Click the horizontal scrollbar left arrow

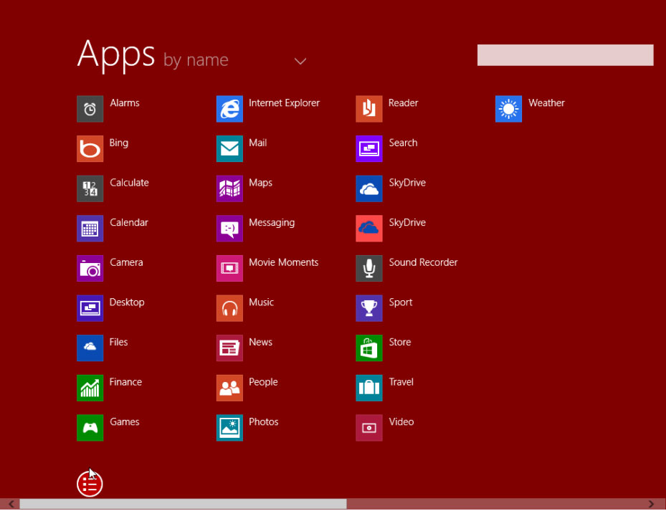(x=11, y=505)
